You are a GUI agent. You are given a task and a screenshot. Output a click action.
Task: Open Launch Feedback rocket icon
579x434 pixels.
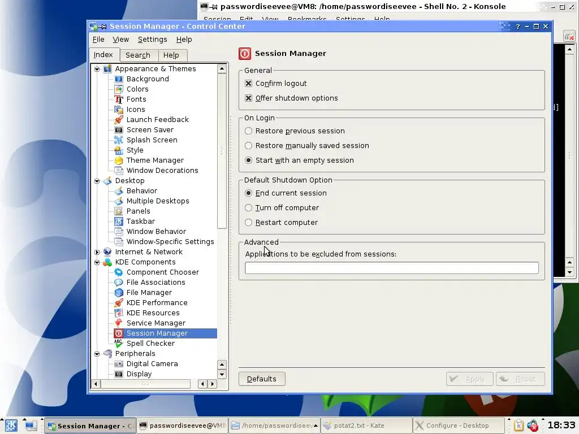[119, 120]
